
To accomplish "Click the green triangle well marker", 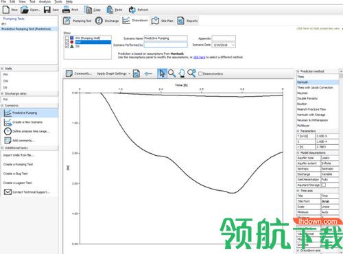I will point(72,46).
